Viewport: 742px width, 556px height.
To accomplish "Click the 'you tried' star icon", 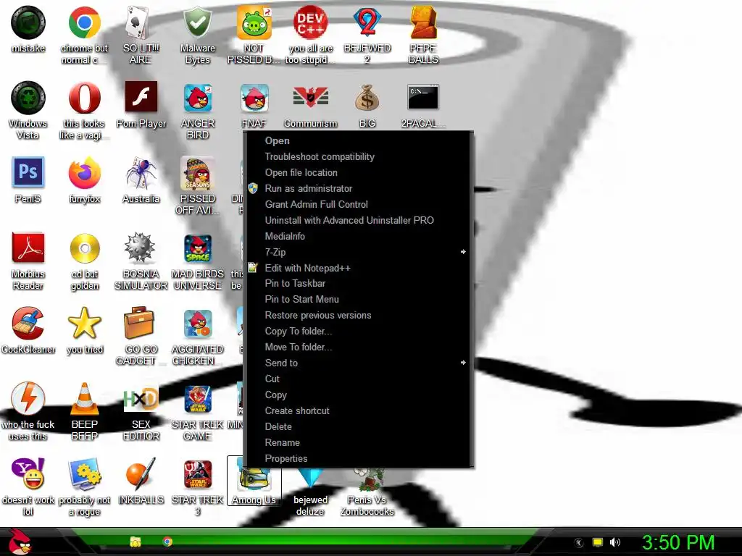I will point(84,323).
